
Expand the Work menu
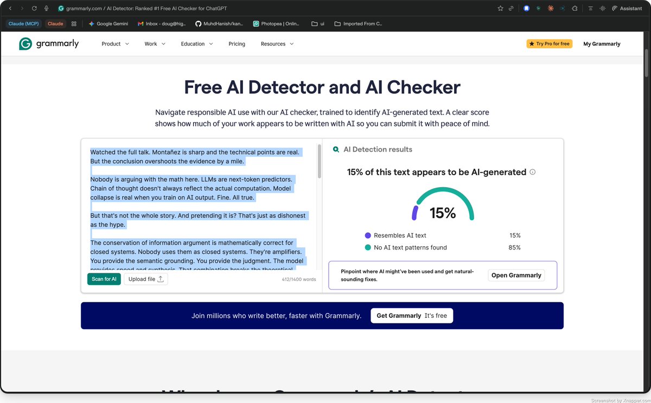[155, 44]
